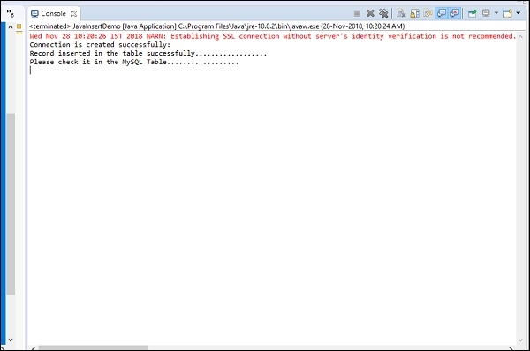Show hidden views chevron at top left

(11, 13)
